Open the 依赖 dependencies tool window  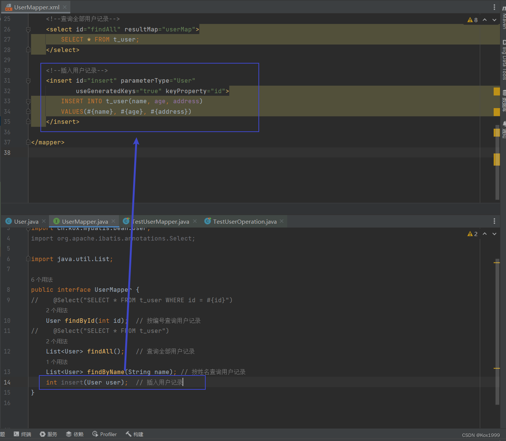click(75, 434)
